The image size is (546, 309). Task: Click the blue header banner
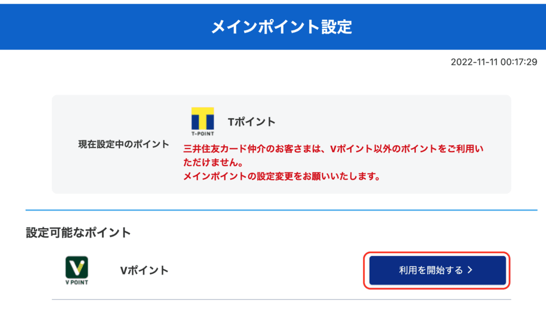click(x=273, y=27)
